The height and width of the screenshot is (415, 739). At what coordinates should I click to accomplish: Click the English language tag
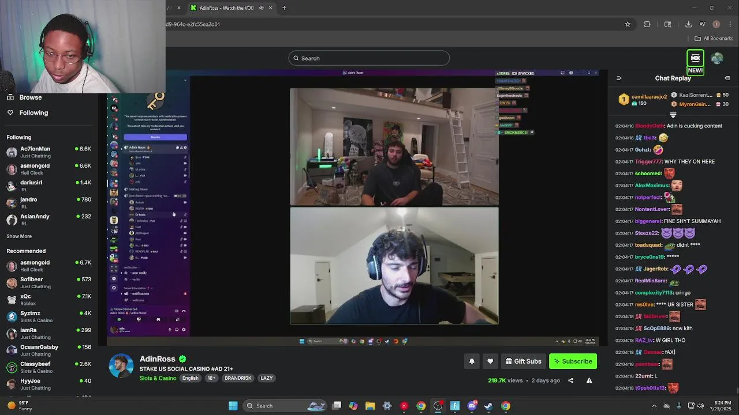coord(191,378)
